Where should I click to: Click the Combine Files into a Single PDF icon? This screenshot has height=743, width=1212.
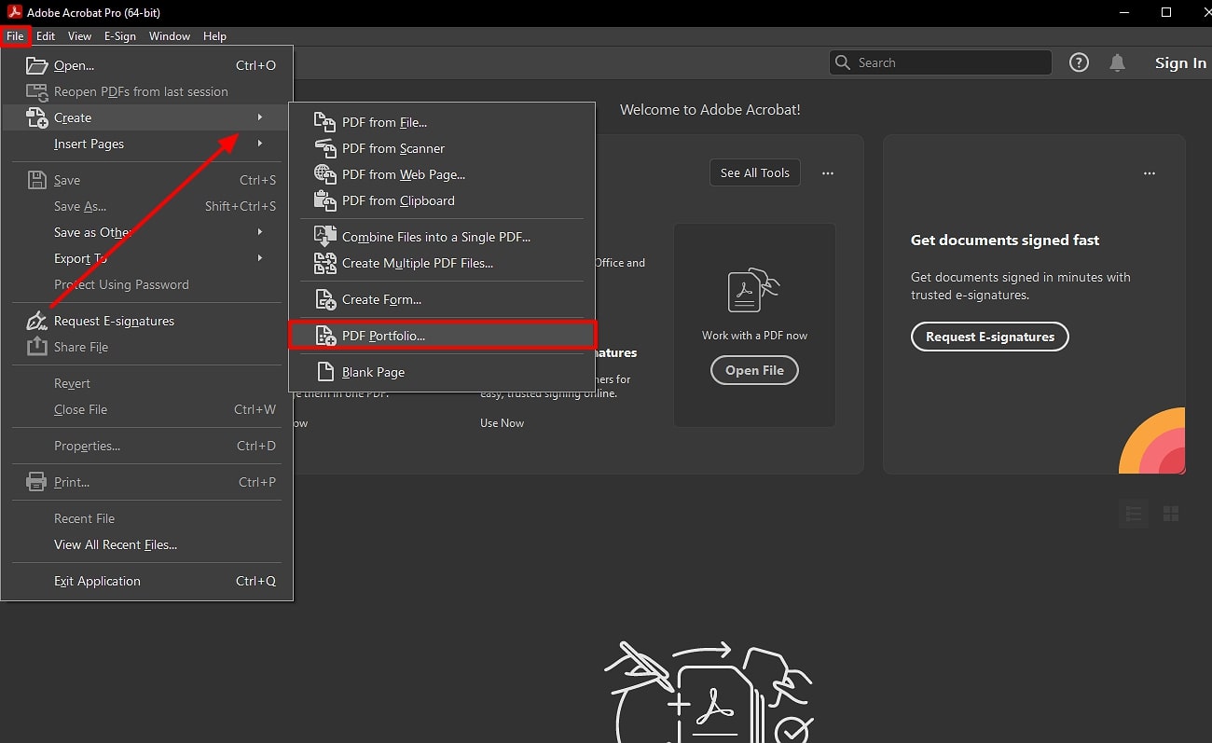tap(324, 237)
